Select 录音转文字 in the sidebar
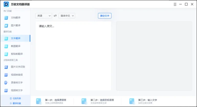 point(15,82)
